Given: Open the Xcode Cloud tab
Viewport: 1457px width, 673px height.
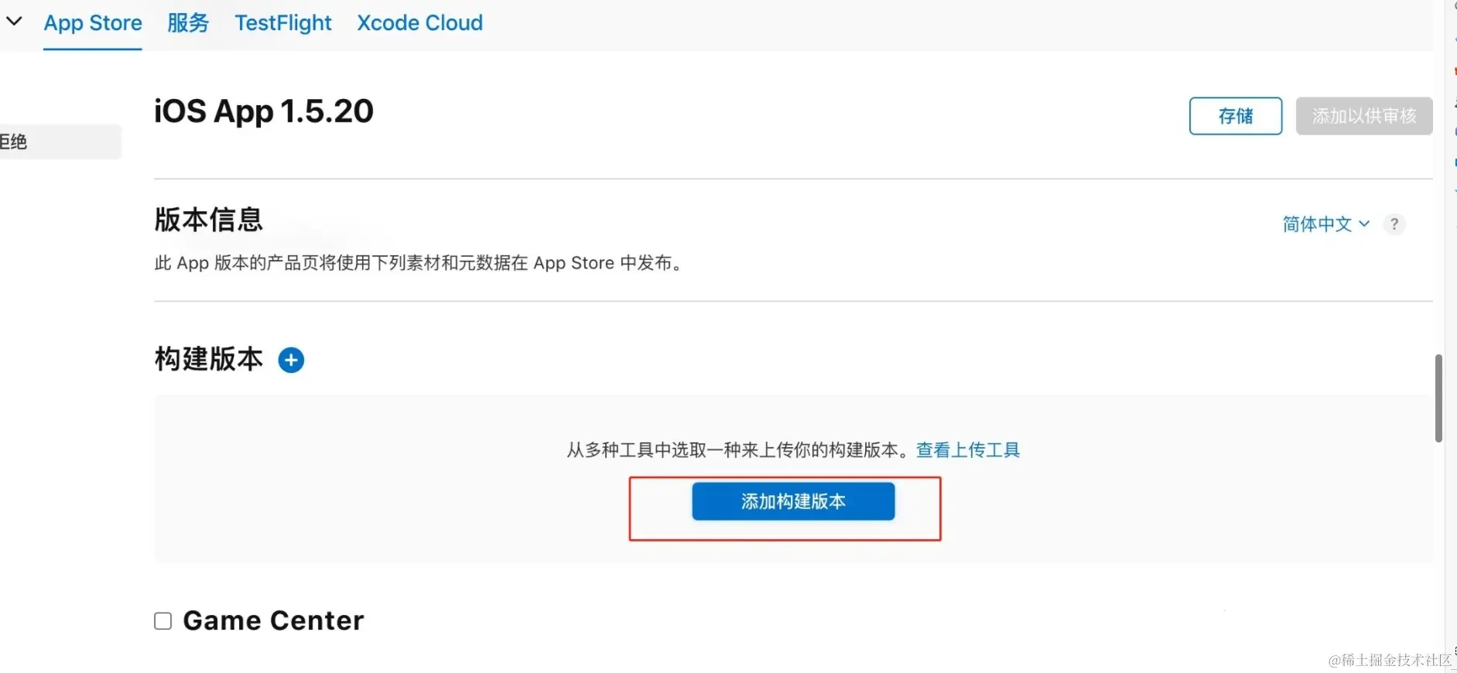Looking at the screenshot, I should point(420,23).
